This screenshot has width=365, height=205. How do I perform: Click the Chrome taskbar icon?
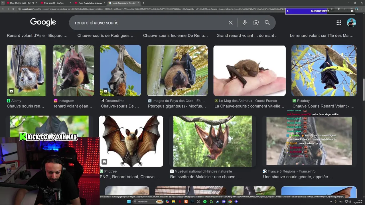click(x=230, y=202)
